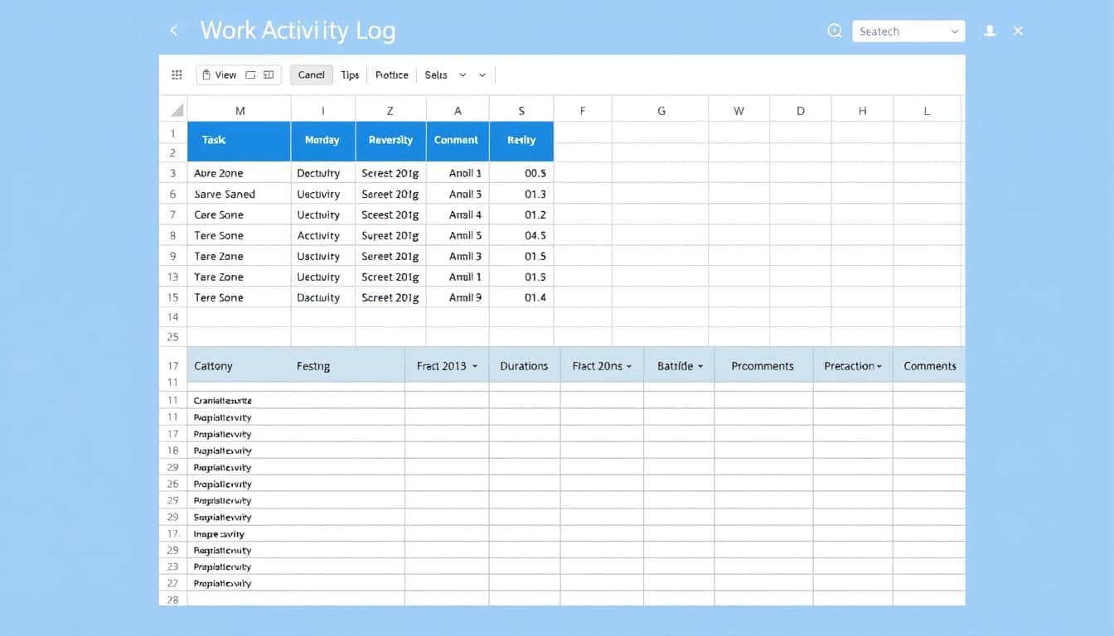Open the Selts dropdown in the toolbar

coord(462,75)
